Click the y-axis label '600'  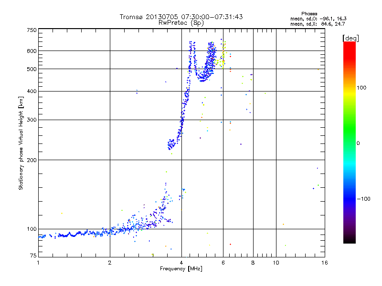point(32,51)
